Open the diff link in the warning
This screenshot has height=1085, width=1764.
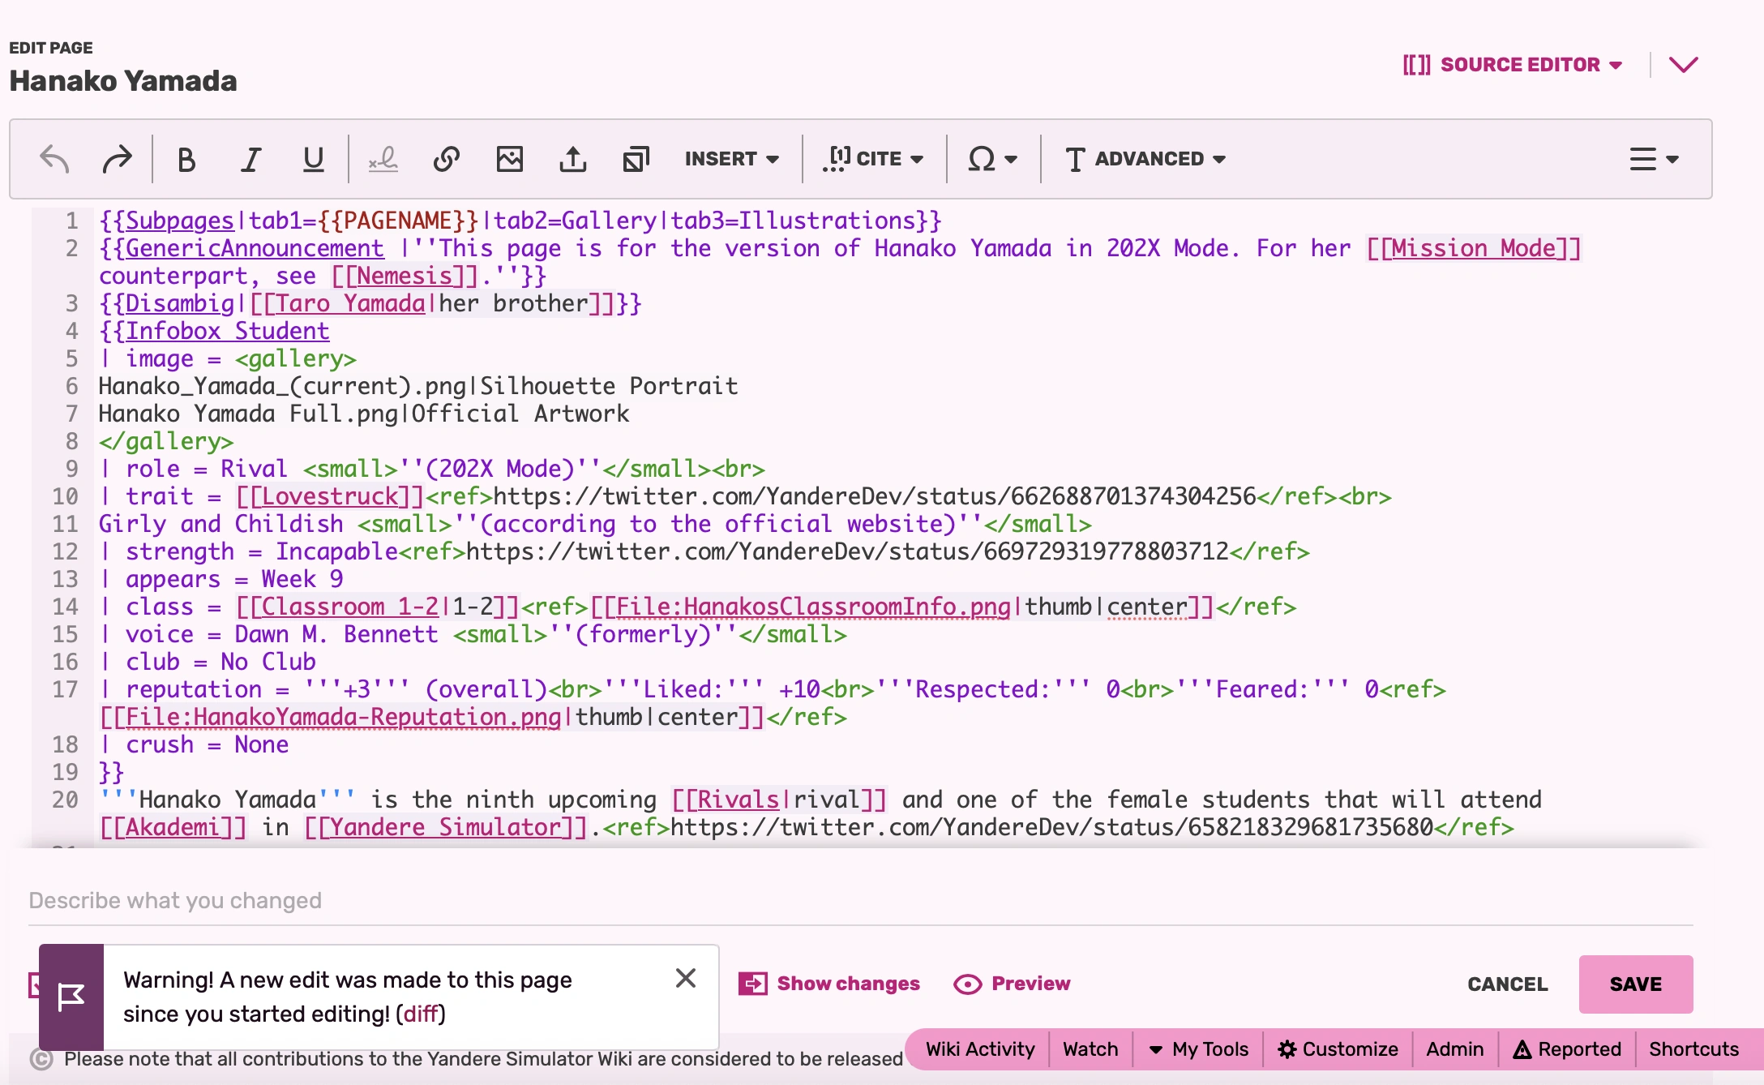421,1014
